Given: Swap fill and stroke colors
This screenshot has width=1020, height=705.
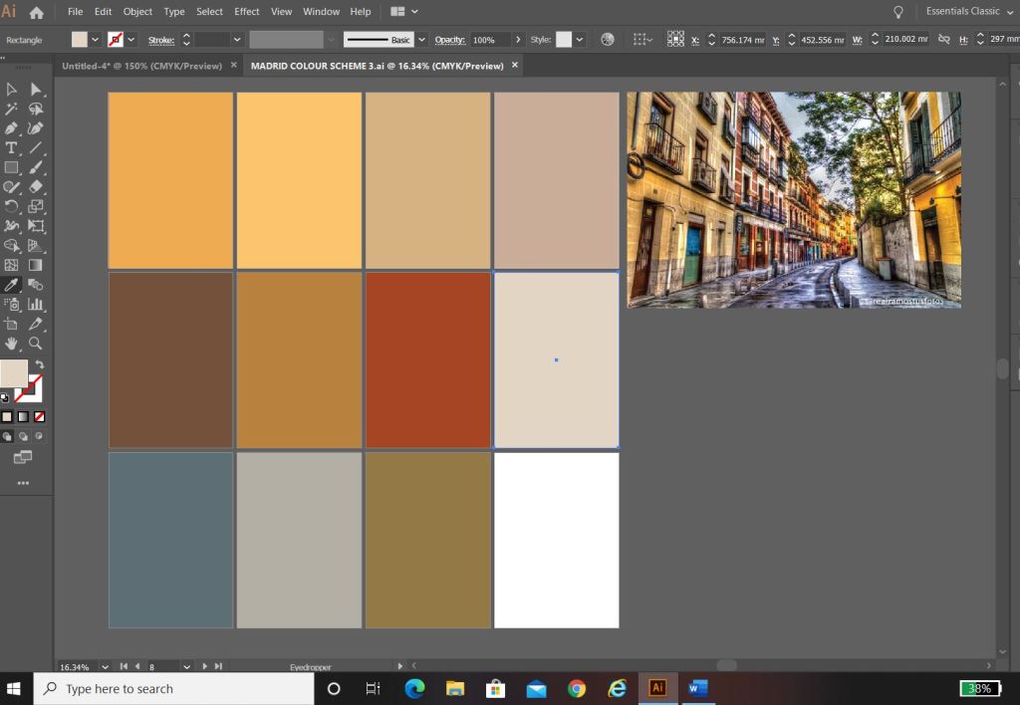Looking at the screenshot, I should (40, 365).
